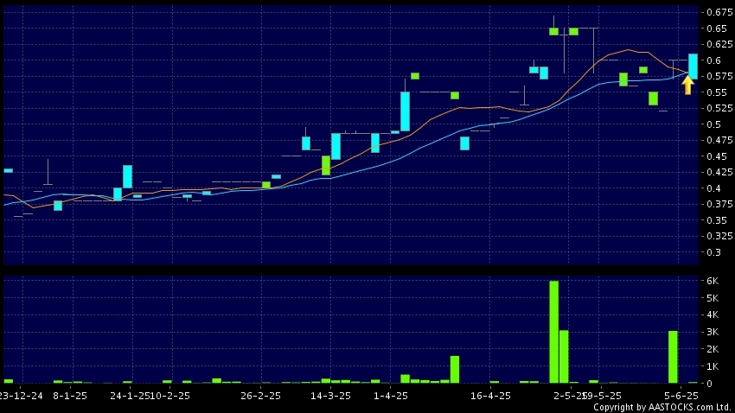The image size is (735, 413).
Task: Click the 0.55 price axis label
Action: point(717,92)
